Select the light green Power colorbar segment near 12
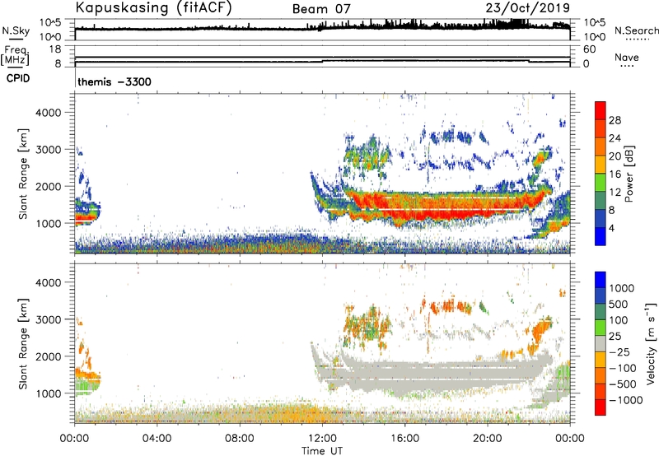 coord(601,183)
